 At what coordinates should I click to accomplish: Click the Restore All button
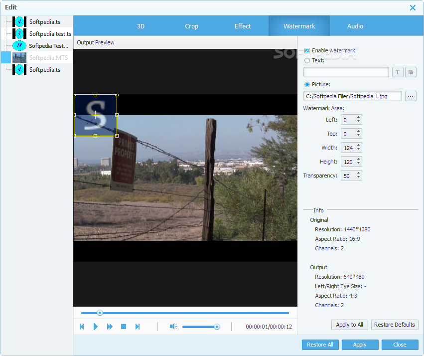pos(320,345)
